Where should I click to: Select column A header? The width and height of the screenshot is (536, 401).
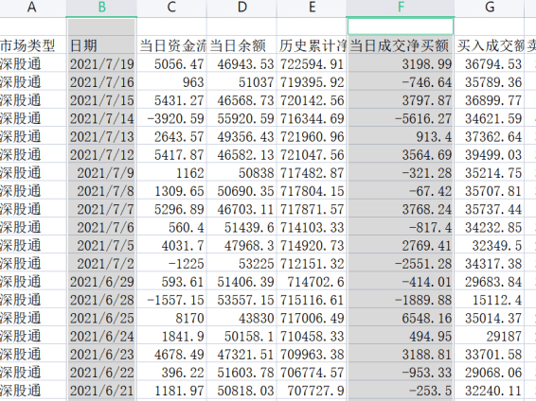(33, 8)
